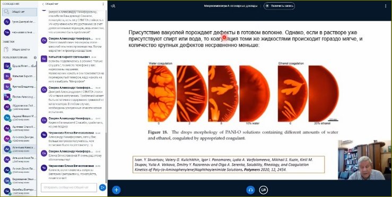Open private chat with Черникова Елена

click(20, 32)
